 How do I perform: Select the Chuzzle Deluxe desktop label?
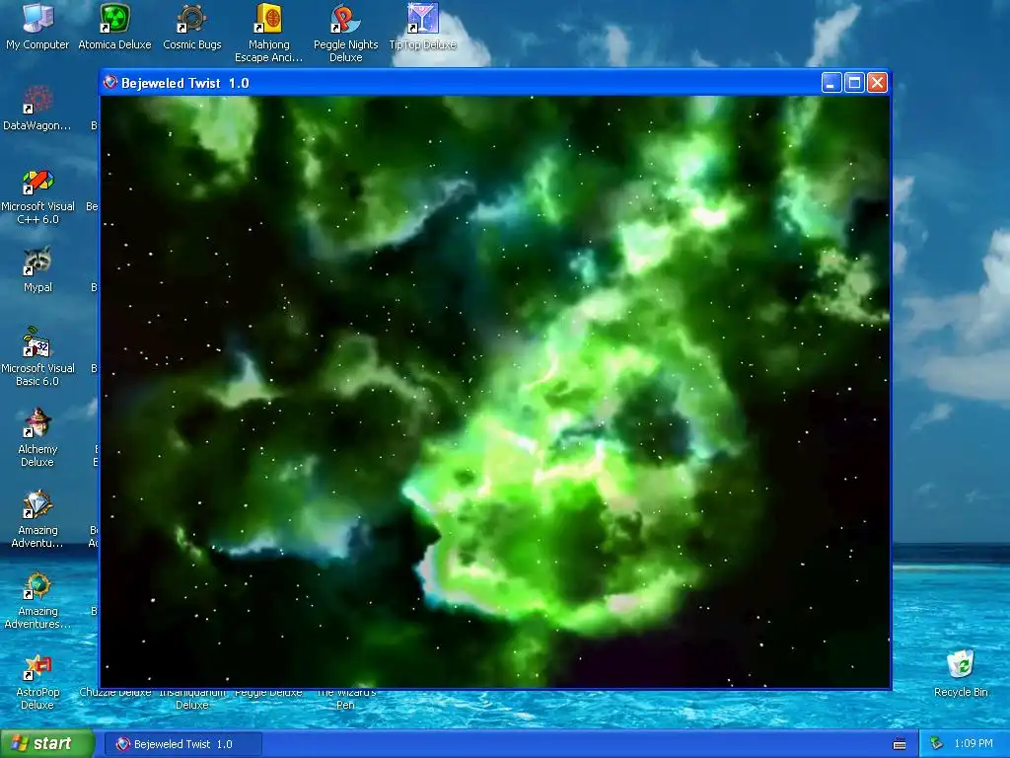tap(114, 693)
